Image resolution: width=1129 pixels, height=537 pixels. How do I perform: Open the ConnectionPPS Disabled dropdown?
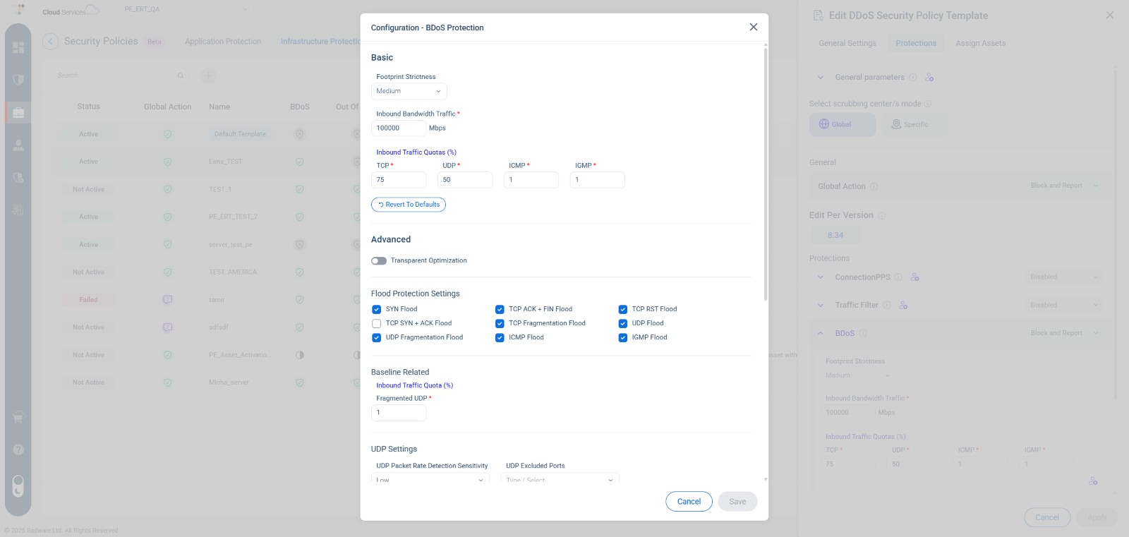click(x=1064, y=277)
